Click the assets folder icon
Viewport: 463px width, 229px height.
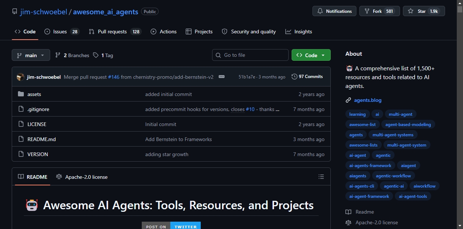click(21, 94)
